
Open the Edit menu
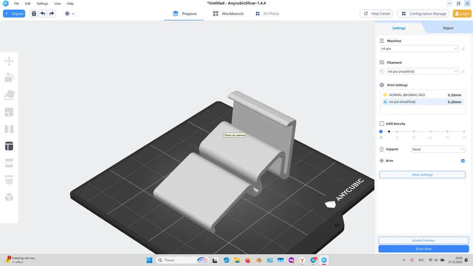click(28, 4)
